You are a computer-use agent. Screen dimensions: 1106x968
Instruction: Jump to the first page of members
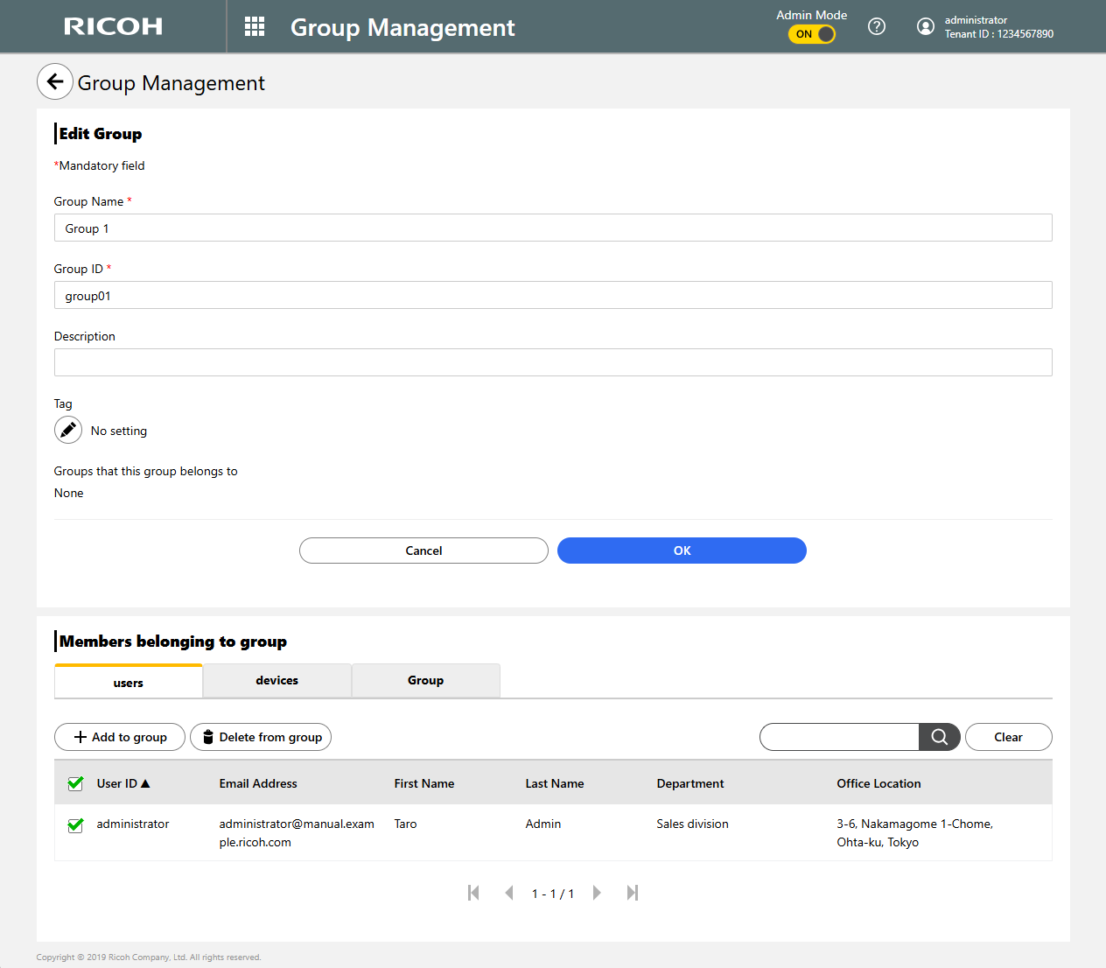click(x=473, y=893)
